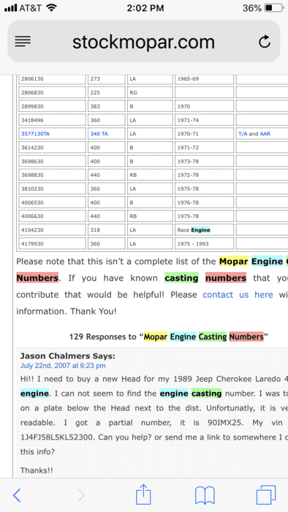Open the Bookmarks book icon
This screenshot has width=288, height=512.
point(205,495)
